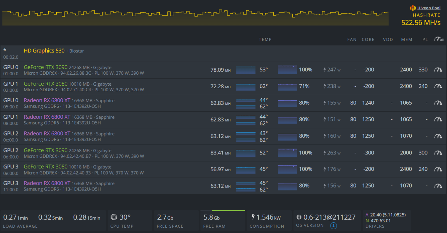
Task: Open overclock settings for RX 6800 XT at 0c:00.0
Action: coord(438,136)
